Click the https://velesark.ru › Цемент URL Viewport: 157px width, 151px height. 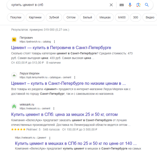click(x=31, y=138)
